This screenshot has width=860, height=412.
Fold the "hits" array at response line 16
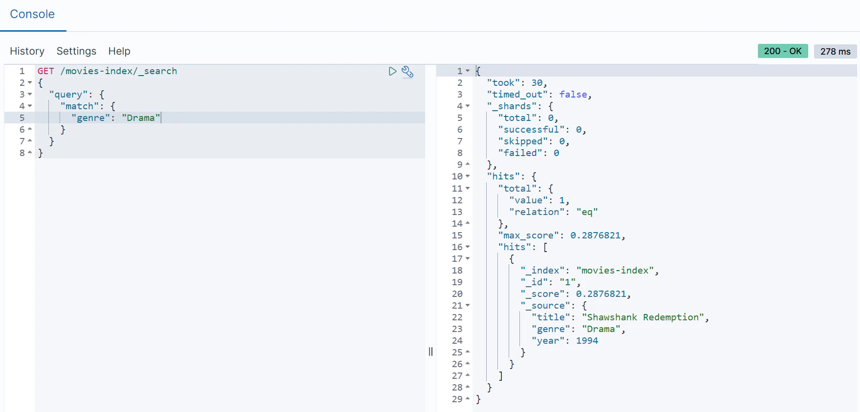click(468, 247)
